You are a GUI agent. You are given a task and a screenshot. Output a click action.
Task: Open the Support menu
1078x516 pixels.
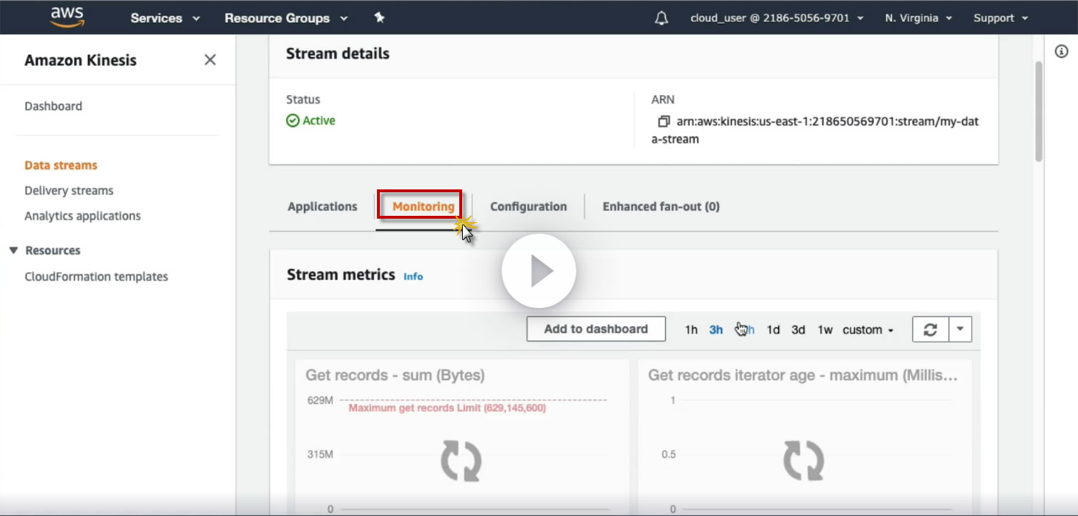pyautogui.click(x=1000, y=18)
